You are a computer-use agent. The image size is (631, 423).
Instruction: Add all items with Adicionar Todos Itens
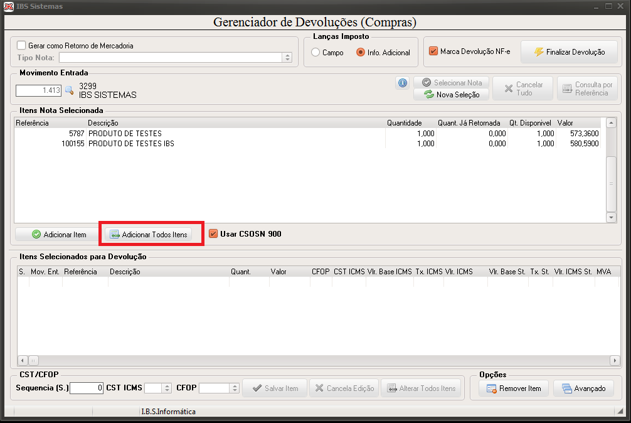coord(149,234)
